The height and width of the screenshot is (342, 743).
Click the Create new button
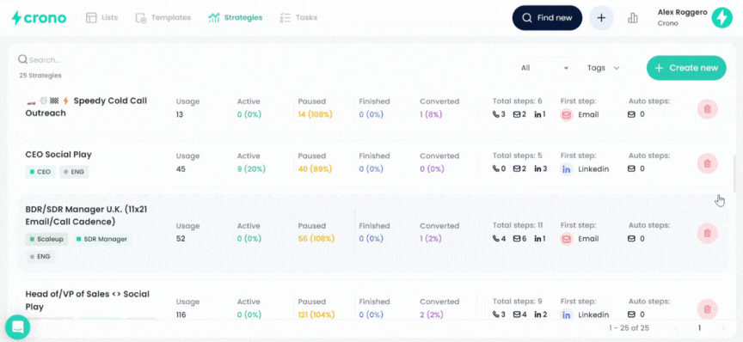(686, 68)
